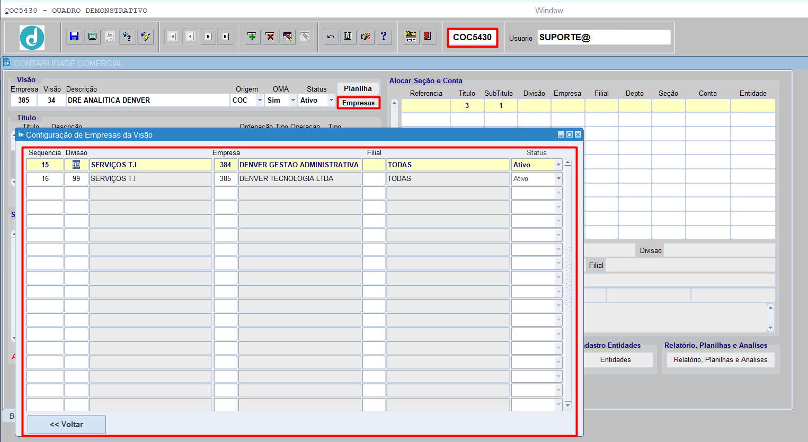This screenshot has width=808, height=442.
Task: Click the << Voltar button
Action: pyautogui.click(x=67, y=425)
